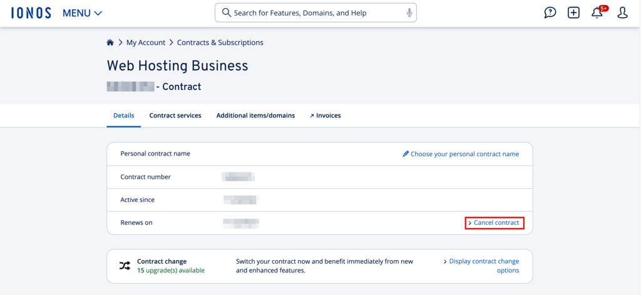Click the Cancel contract link

[495, 223]
